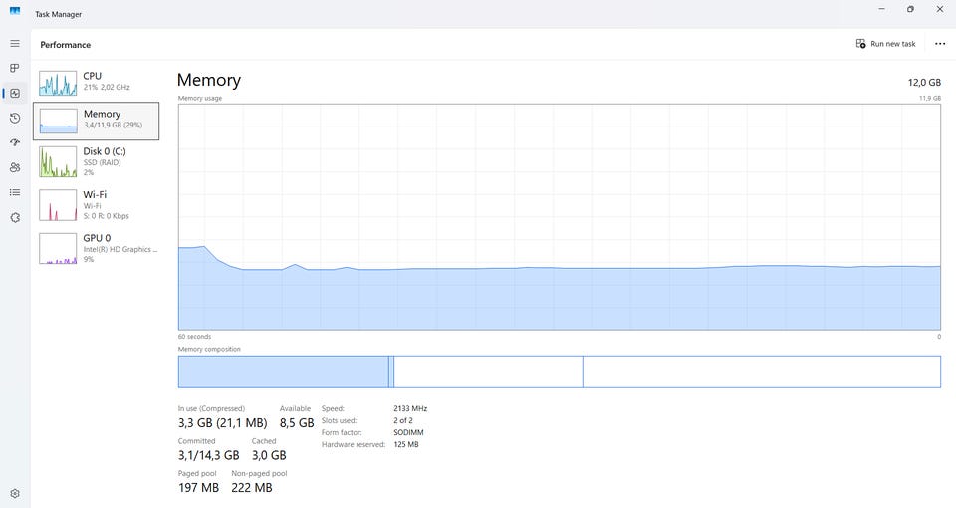Click the SODIMM form factor value

pyautogui.click(x=408, y=432)
